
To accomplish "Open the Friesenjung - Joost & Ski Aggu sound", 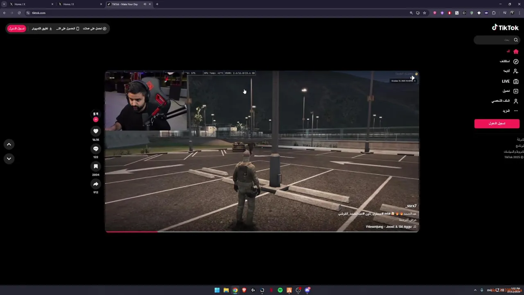I will [391, 227].
